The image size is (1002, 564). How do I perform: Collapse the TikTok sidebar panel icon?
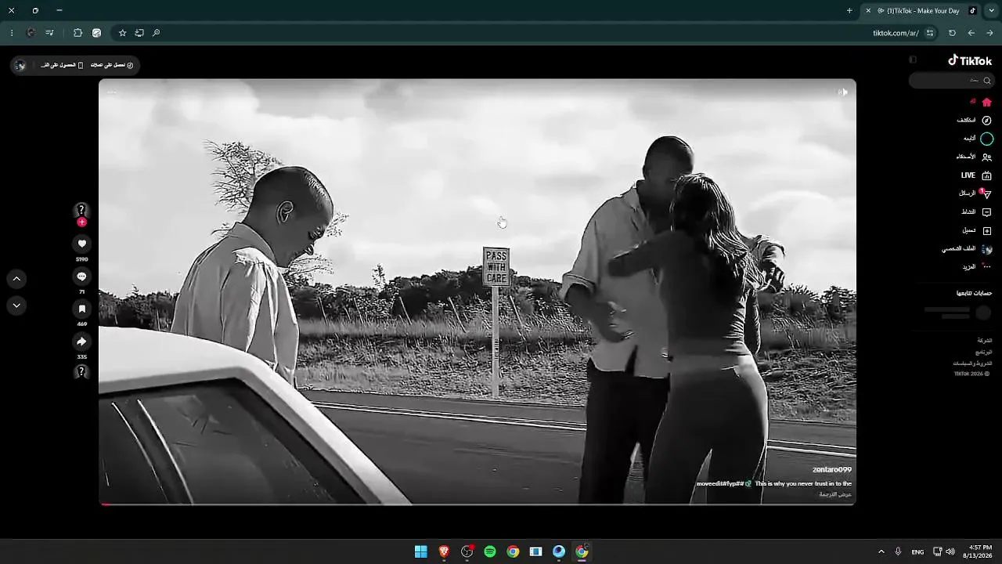pyautogui.click(x=913, y=60)
